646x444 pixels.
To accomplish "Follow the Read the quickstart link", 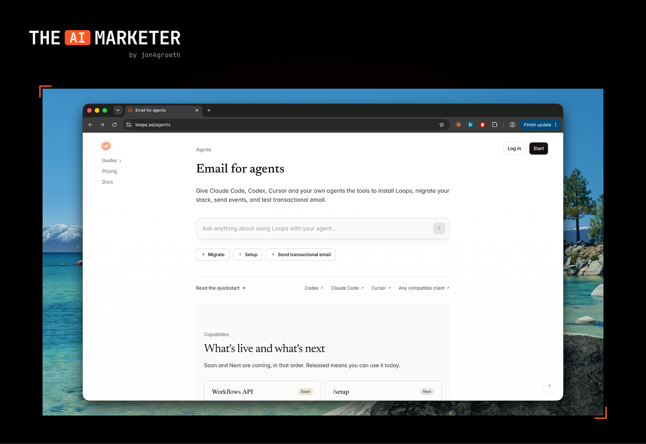I will coord(221,288).
